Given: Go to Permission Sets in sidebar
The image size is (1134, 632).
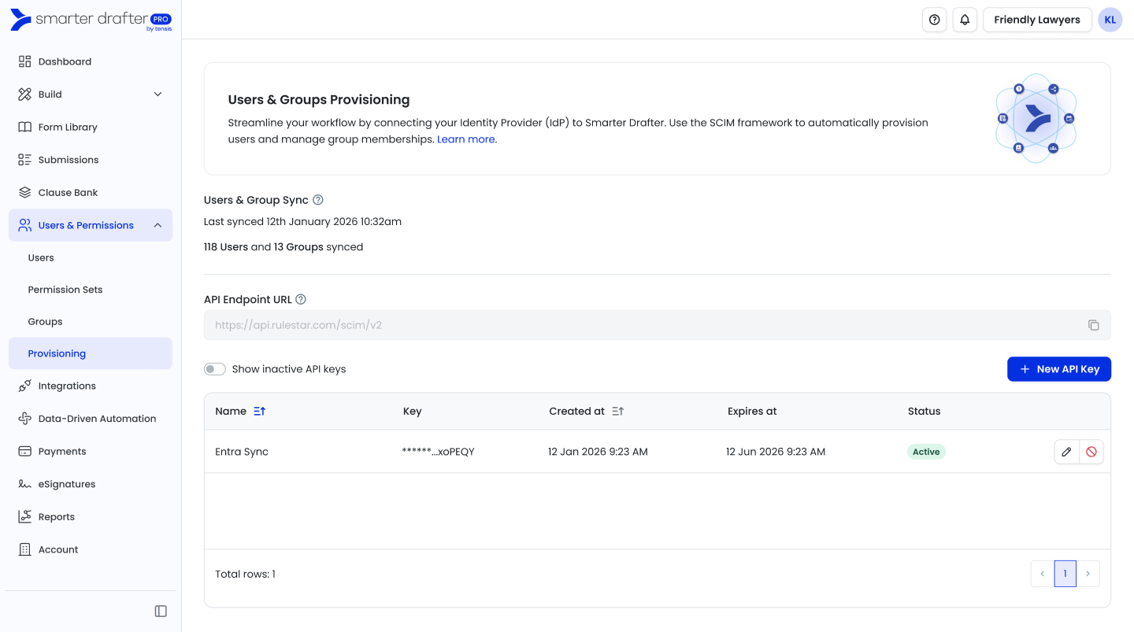Looking at the screenshot, I should tap(65, 290).
